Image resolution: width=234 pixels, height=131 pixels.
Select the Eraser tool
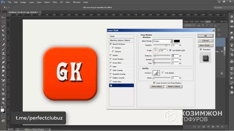(3, 62)
